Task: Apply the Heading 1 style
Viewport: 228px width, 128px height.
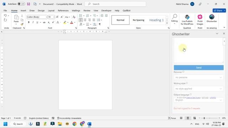Action: (156, 20)
